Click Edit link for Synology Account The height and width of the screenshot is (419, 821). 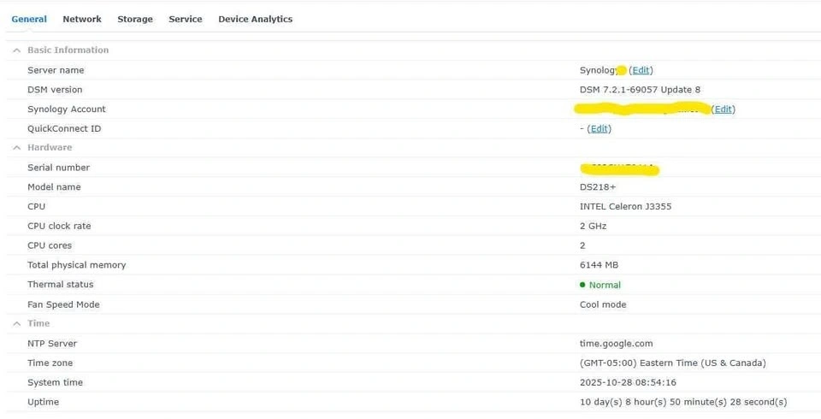click(x=724, y=109)
